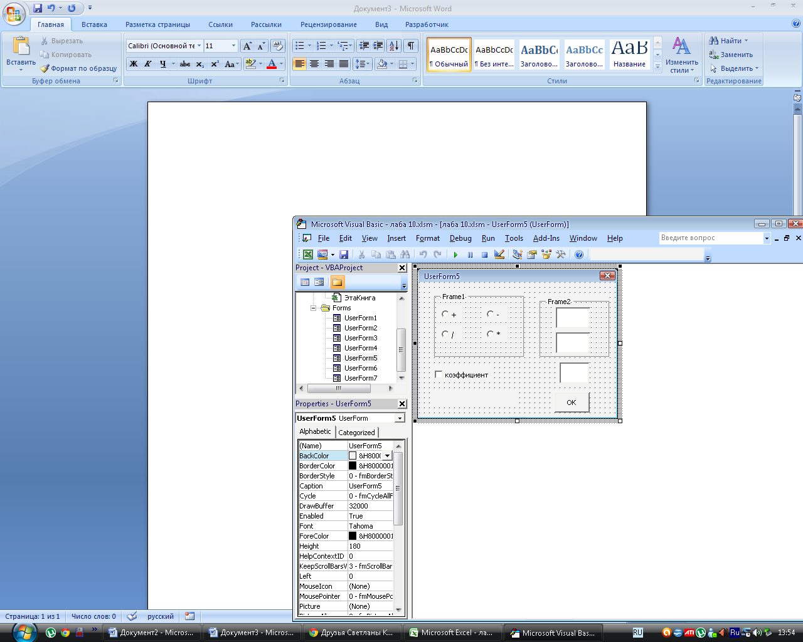803x642 pixels.
Task: Open the Debug menu in VBA editor
Action: (460, 238)
